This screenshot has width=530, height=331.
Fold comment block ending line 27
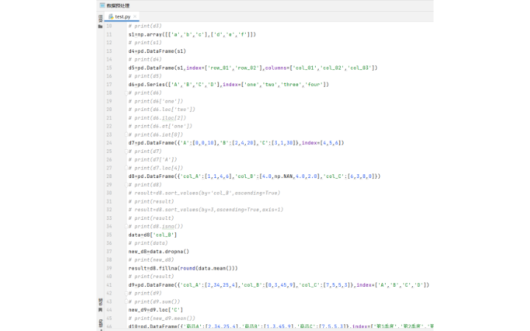pyautogui.click(x=127, y=168)
